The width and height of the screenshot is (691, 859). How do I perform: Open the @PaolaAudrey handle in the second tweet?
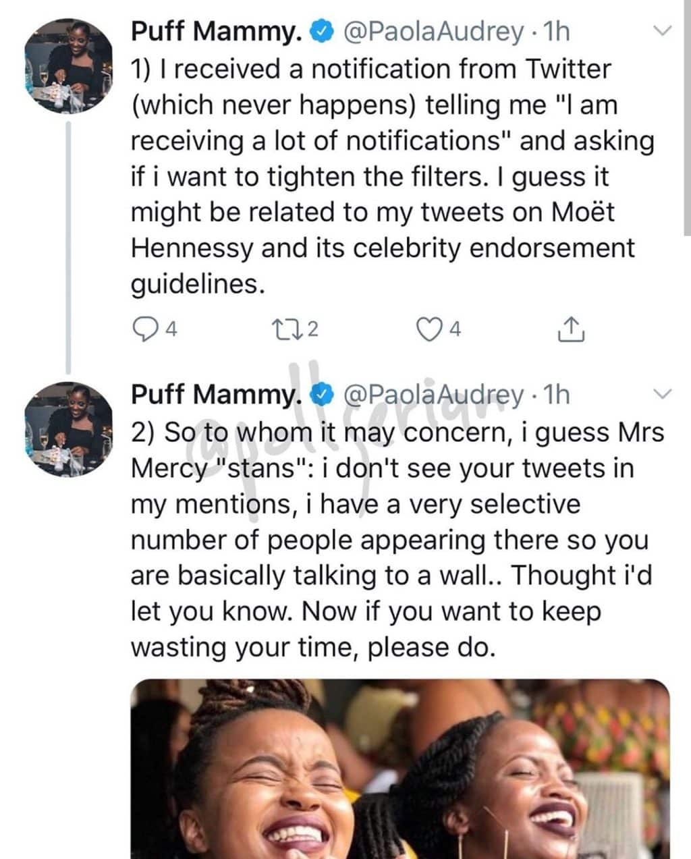coord(433,394)
